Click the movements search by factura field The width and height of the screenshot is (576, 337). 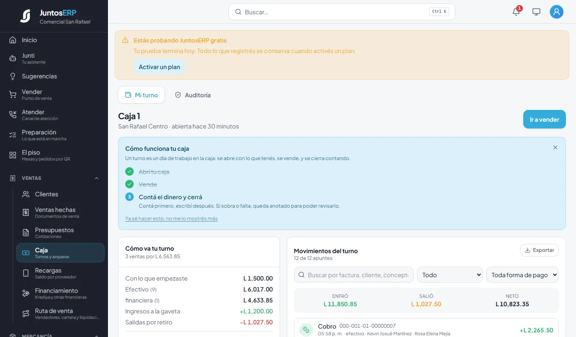point(354,275)
